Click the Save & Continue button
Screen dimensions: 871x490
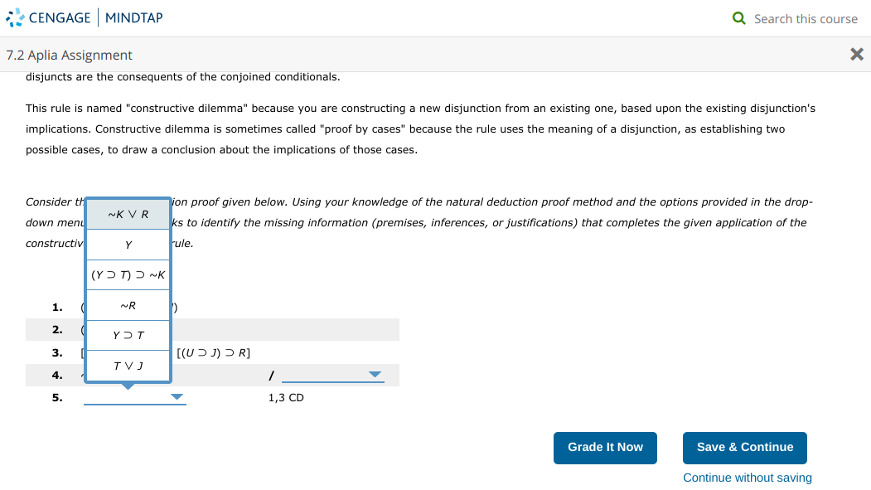(x=744, y=447)
